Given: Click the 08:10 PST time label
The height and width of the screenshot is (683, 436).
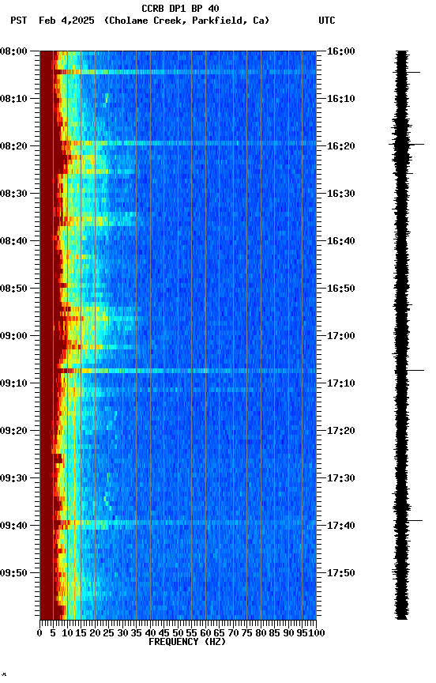Looking at the screenshot, I should pyautogui.click(x=13, y=99).
